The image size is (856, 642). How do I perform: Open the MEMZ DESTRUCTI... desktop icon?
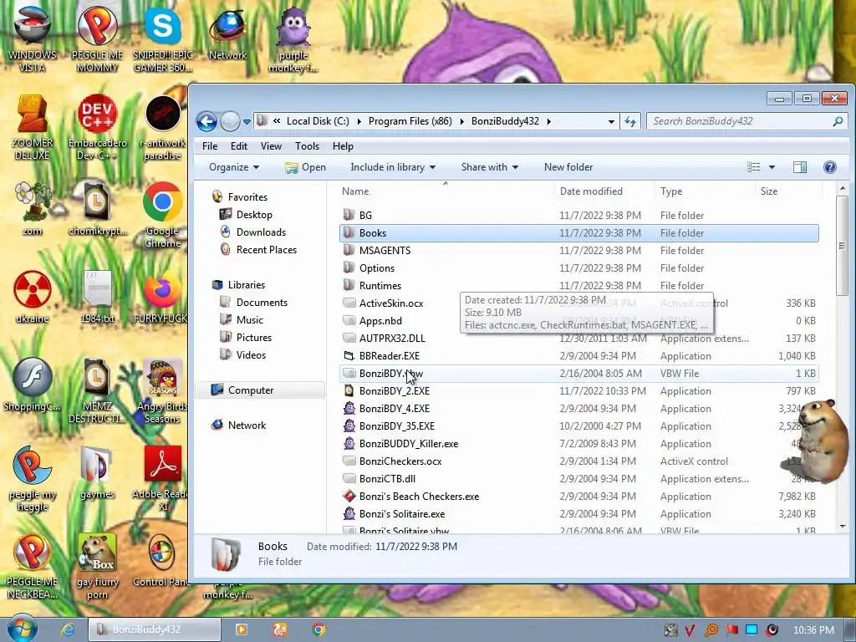97,390
